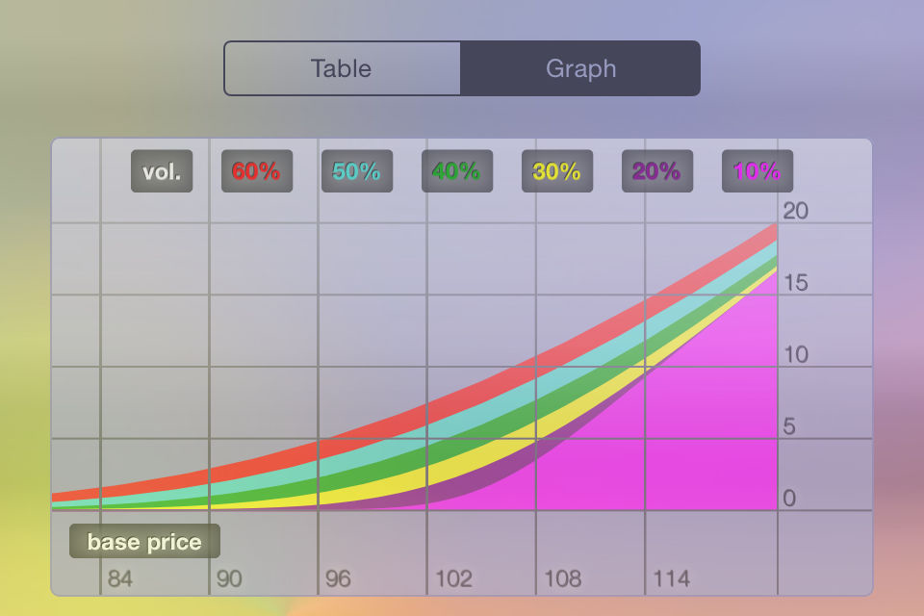Viewport: 924px width, 616px height.
Task: Click the 90 base price label
Action: [x=229, y=578]
